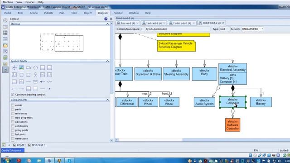Click the blue help icon in Control panel
Image resolution: width=290 pixels, height=163 pixels.
pos(106,19)
